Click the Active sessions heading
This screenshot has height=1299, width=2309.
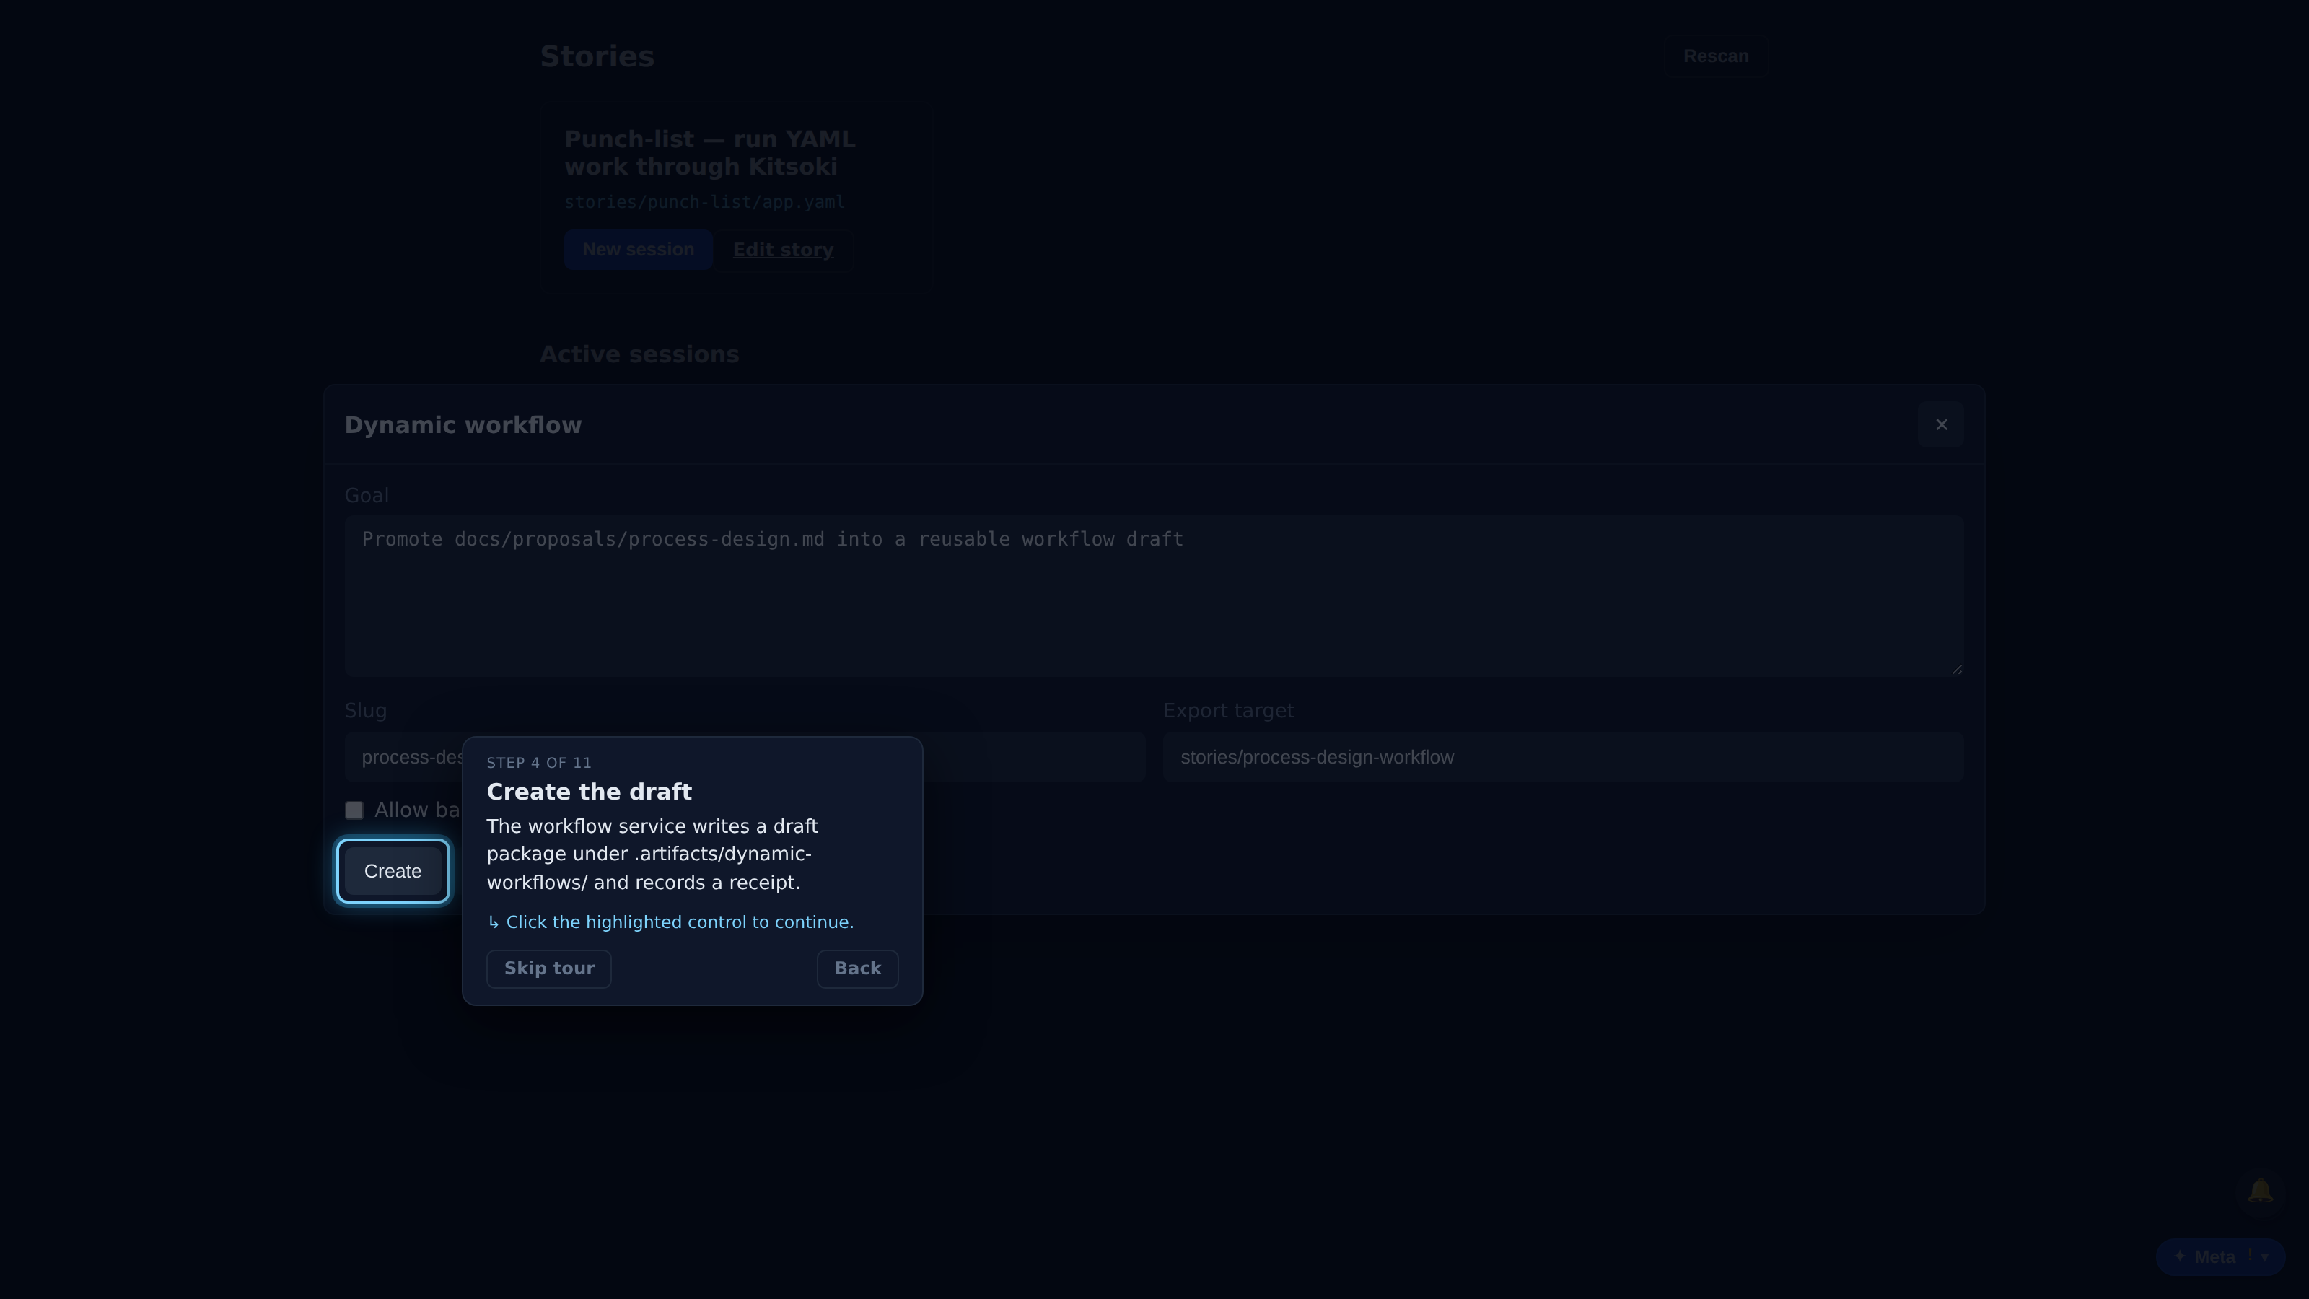tap(639, 355)
